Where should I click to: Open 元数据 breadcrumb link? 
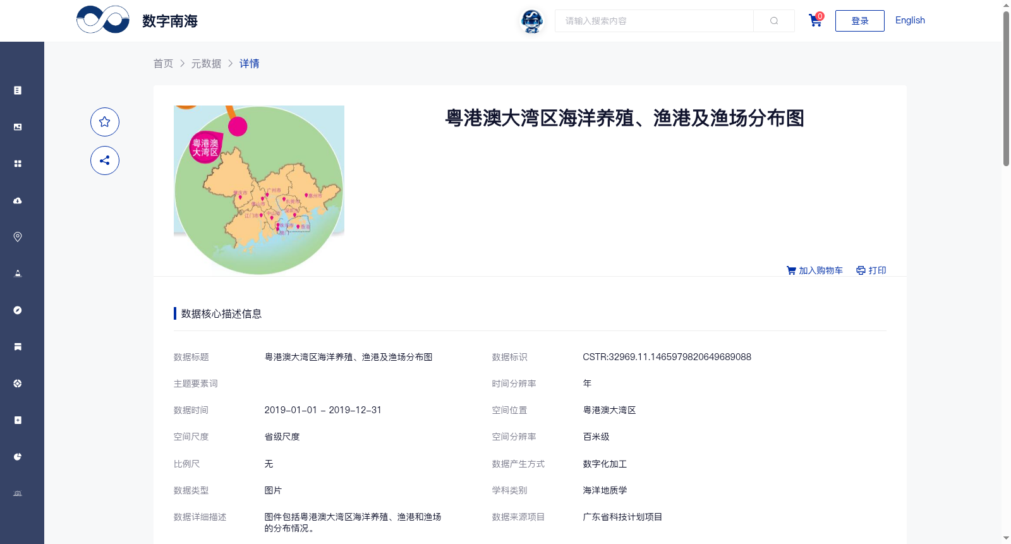point(207,63)
